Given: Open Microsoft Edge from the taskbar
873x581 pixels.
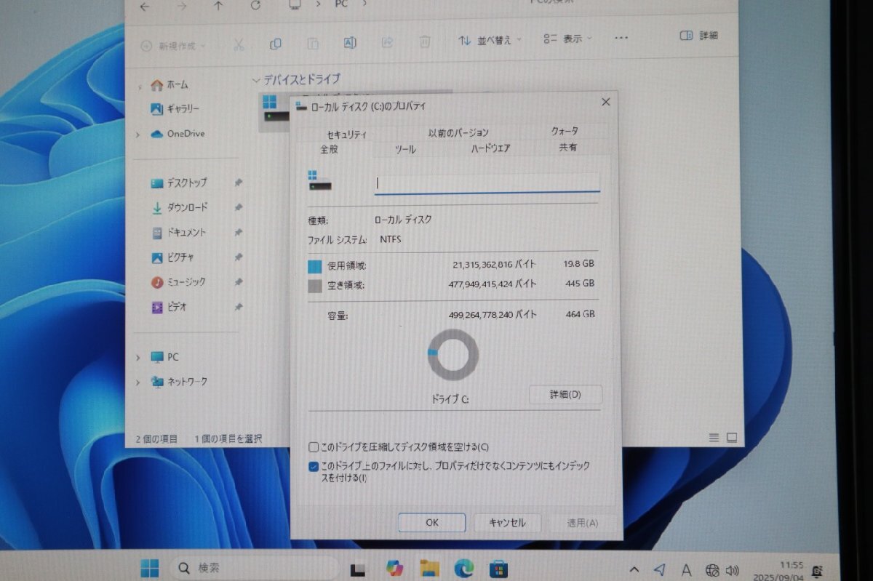Looking at the screenshot, I should point(463,568).
